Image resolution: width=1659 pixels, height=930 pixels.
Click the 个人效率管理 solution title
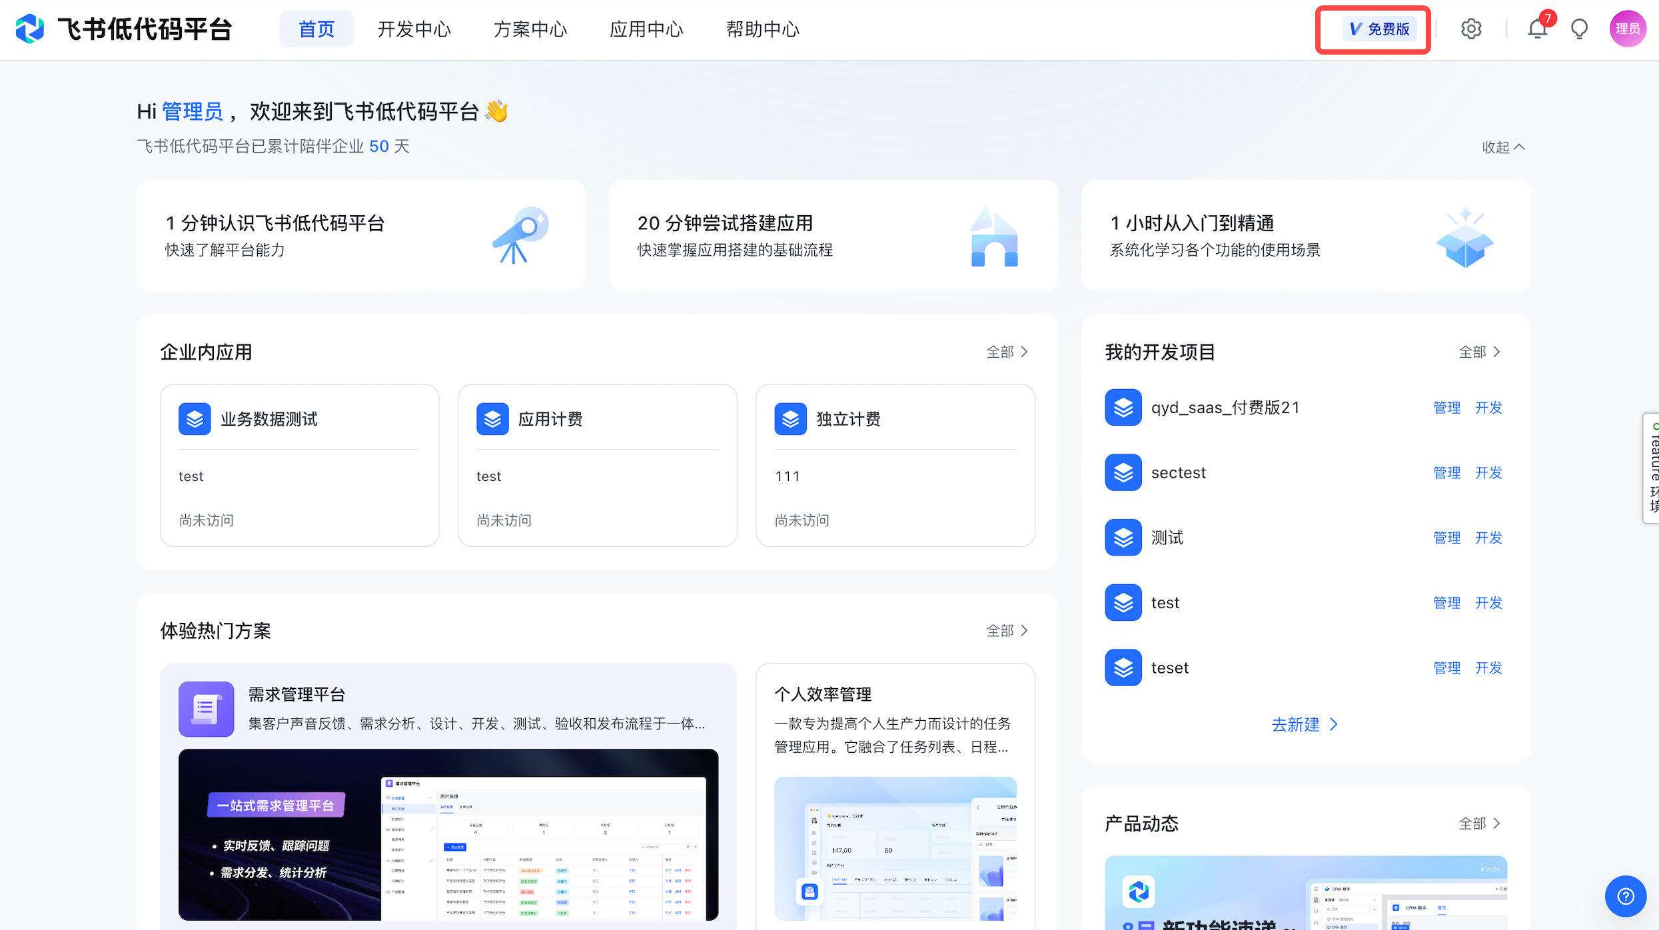823,695
